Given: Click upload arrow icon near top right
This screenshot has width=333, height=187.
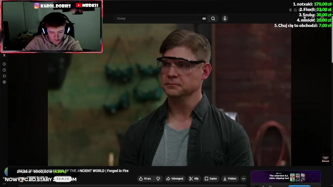Looking at the screenshot, I should click(305, 18).
